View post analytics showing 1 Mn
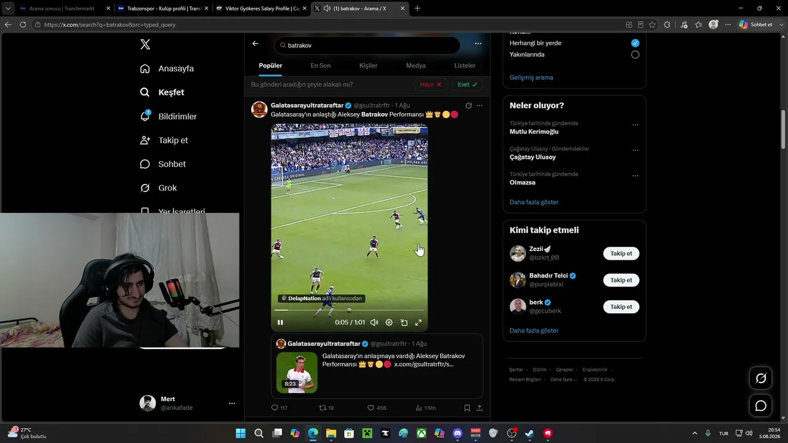Screen dimensions: 788x443 click(x=425, y=408)
